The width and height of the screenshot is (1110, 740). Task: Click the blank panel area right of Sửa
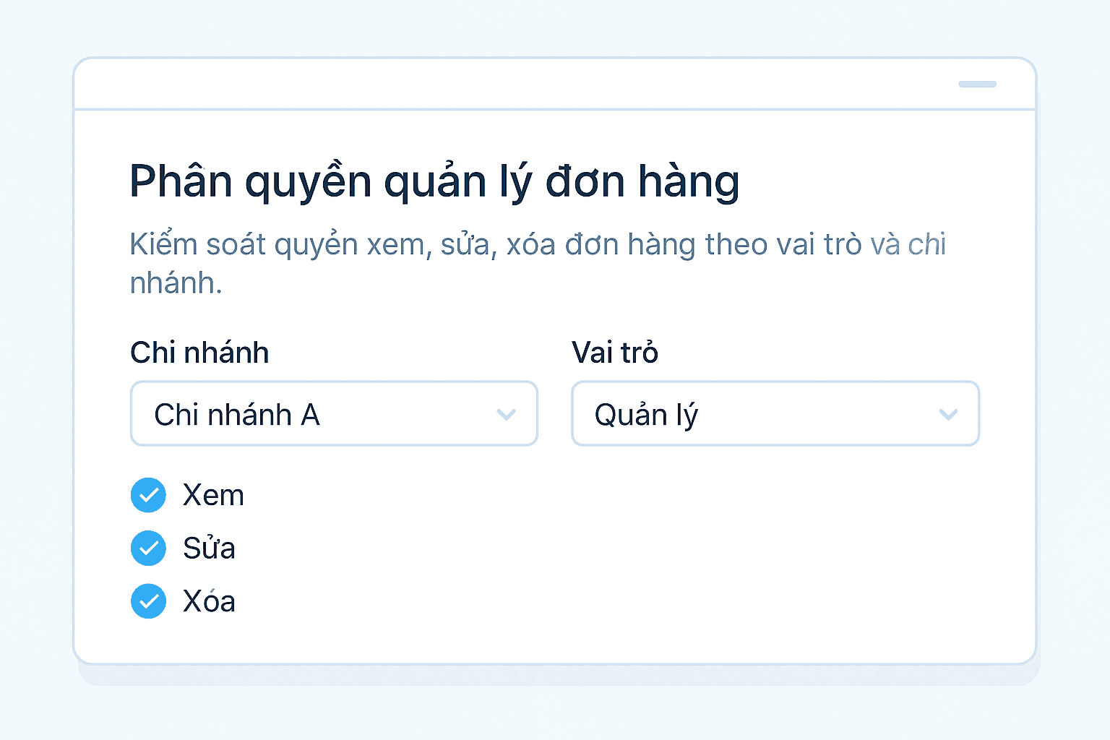pos(614,548)
